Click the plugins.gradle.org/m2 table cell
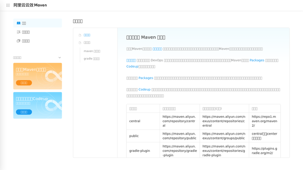The width and height of the screenshot is (303, 170). [x=264, y=151]
